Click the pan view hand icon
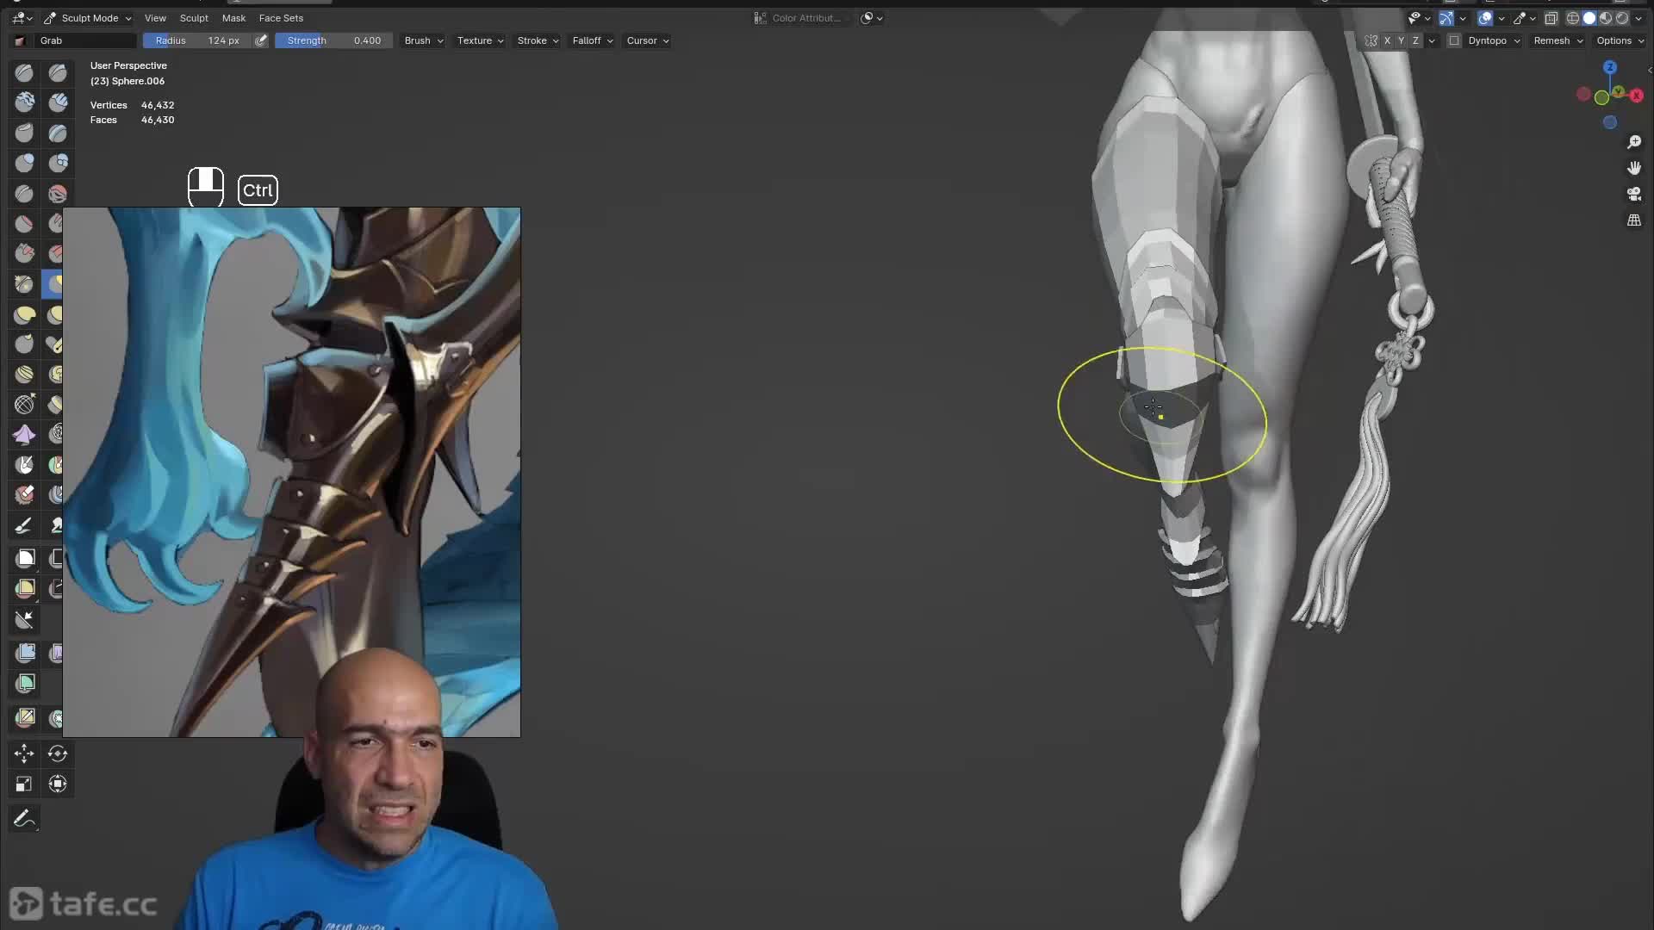This screenshot has height=930, width=1654. (x=1634, y=168)
